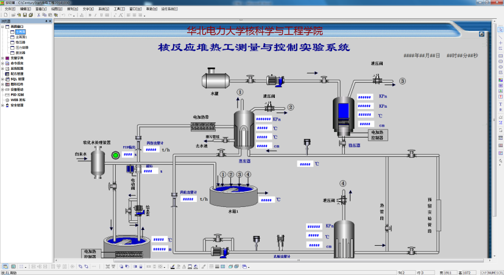Open the 帮助[H] menu
Image resolution: width=504 pixels, height=275 pixels.
tap(152, 9)
